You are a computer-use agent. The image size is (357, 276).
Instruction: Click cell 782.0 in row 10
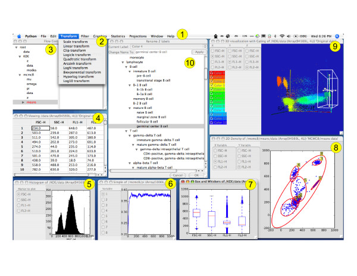pyautogui.click(x=40, y=170)
